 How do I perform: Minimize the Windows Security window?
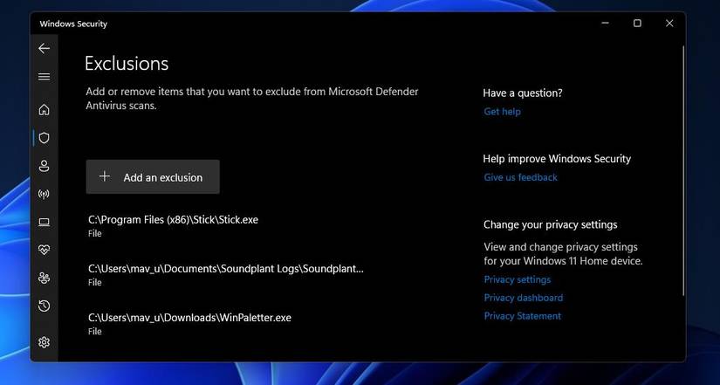pos(605,24)
